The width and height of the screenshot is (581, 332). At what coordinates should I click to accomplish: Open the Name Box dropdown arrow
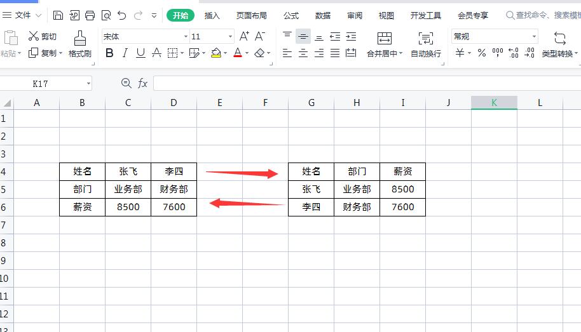pos(88,83)
